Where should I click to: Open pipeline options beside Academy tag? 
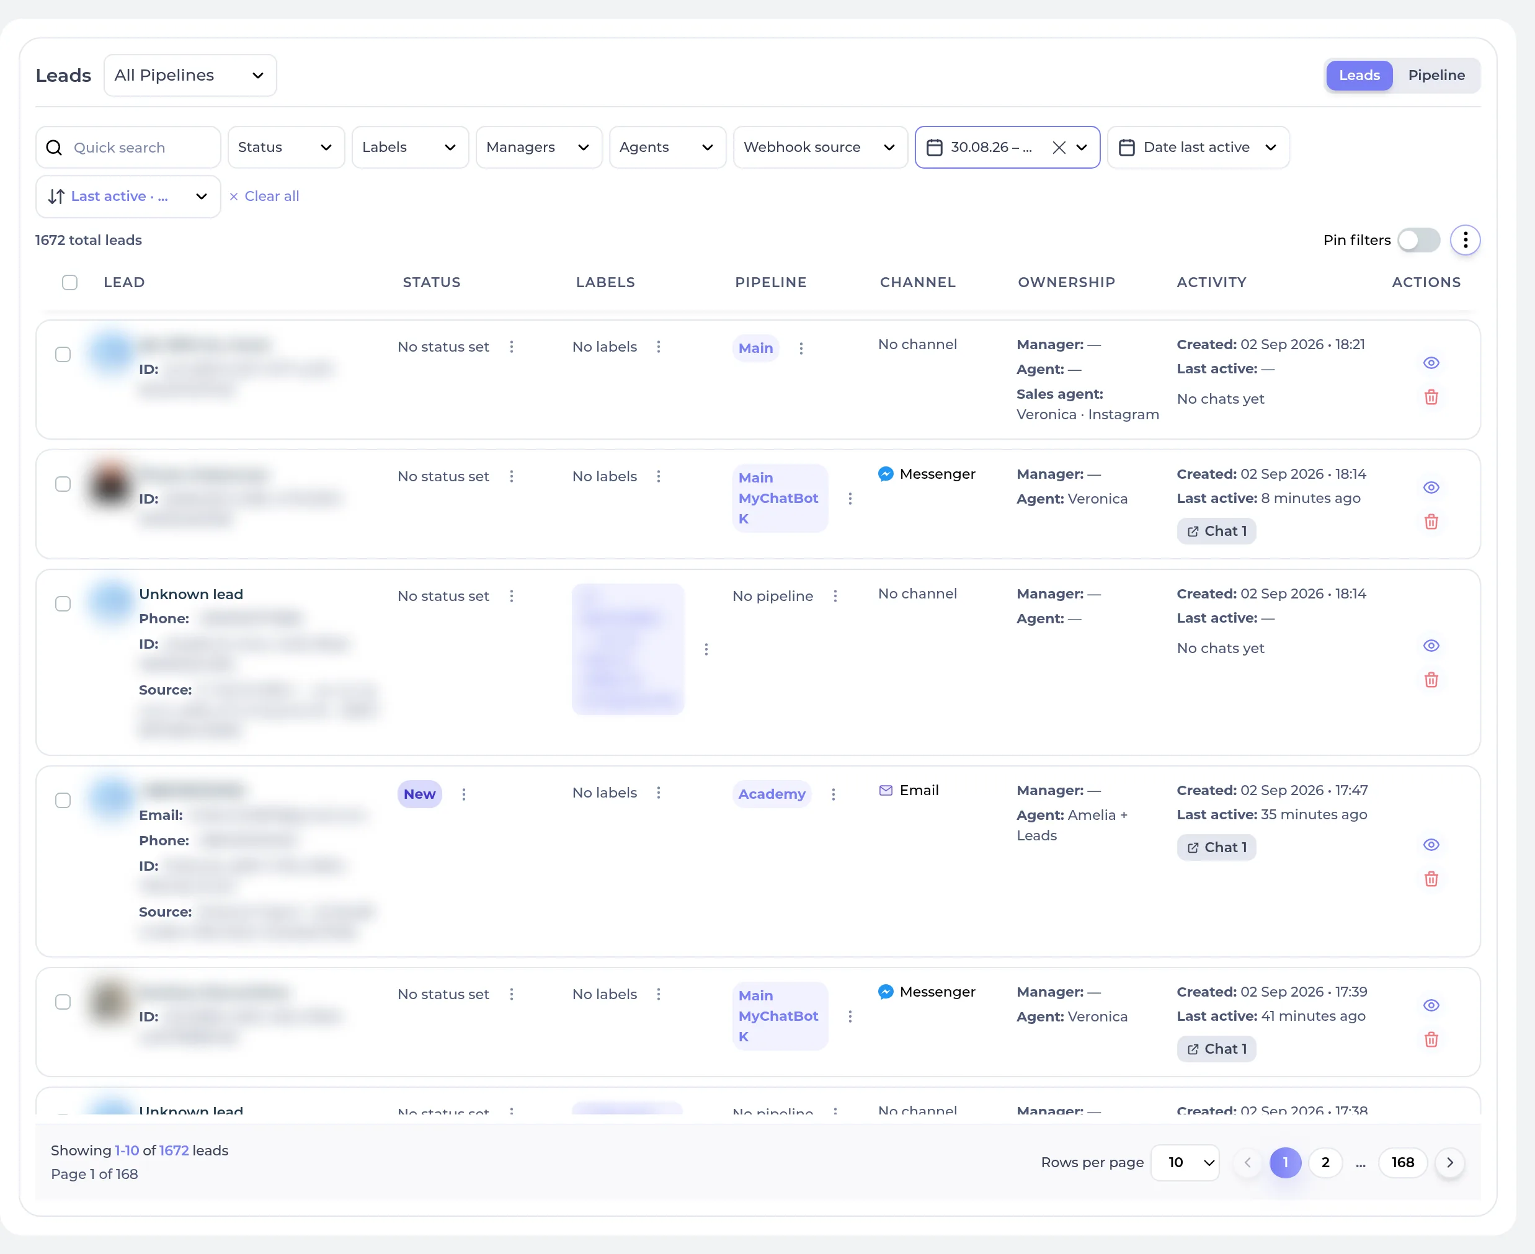(x=834, y=794)
